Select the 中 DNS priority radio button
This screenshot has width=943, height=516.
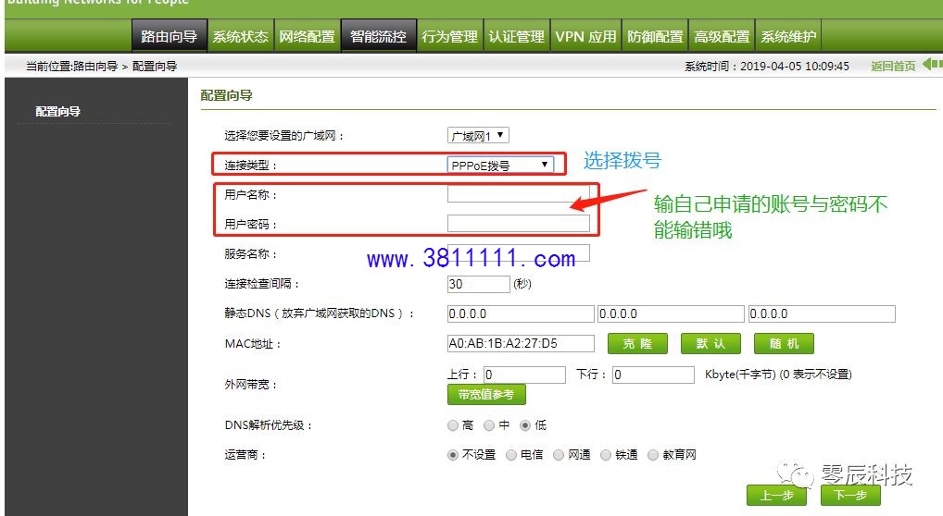click(x=489, y=425)
